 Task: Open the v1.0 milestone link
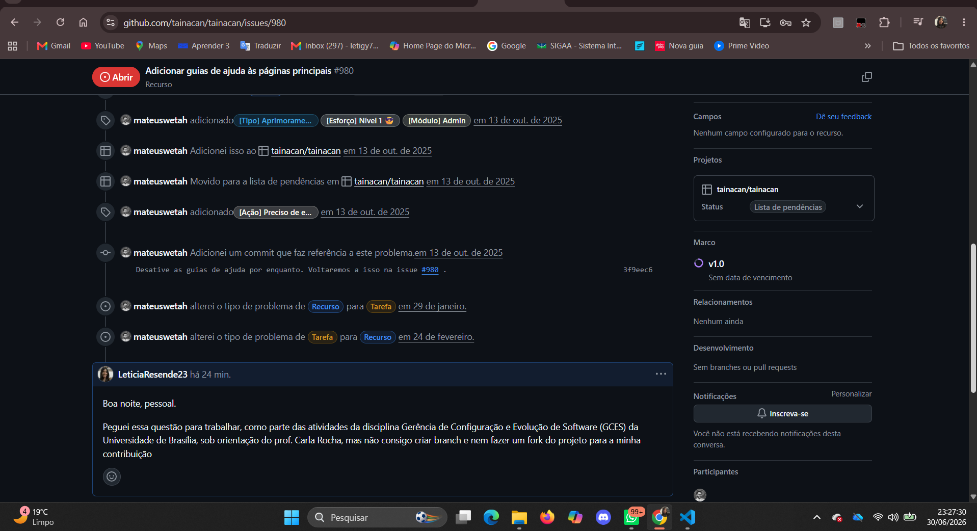point(716,263)
